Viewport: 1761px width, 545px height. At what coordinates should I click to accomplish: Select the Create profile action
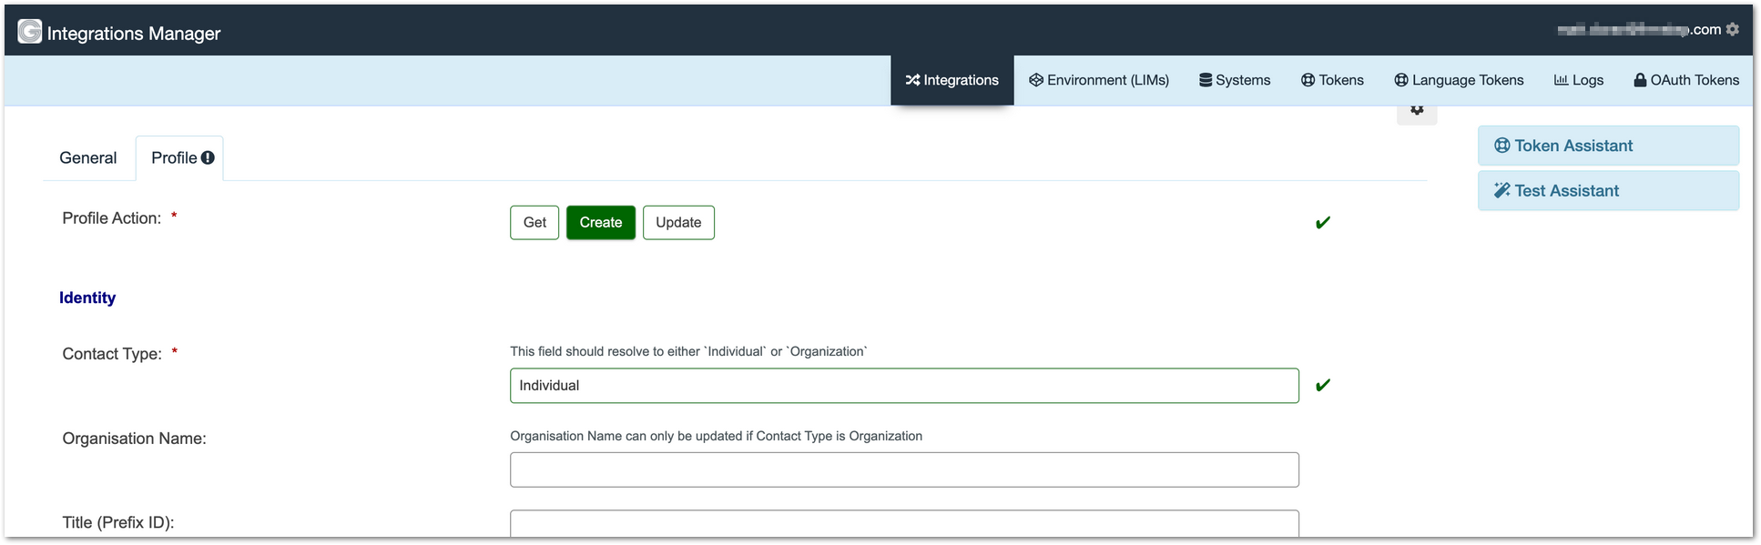[601, 223]
